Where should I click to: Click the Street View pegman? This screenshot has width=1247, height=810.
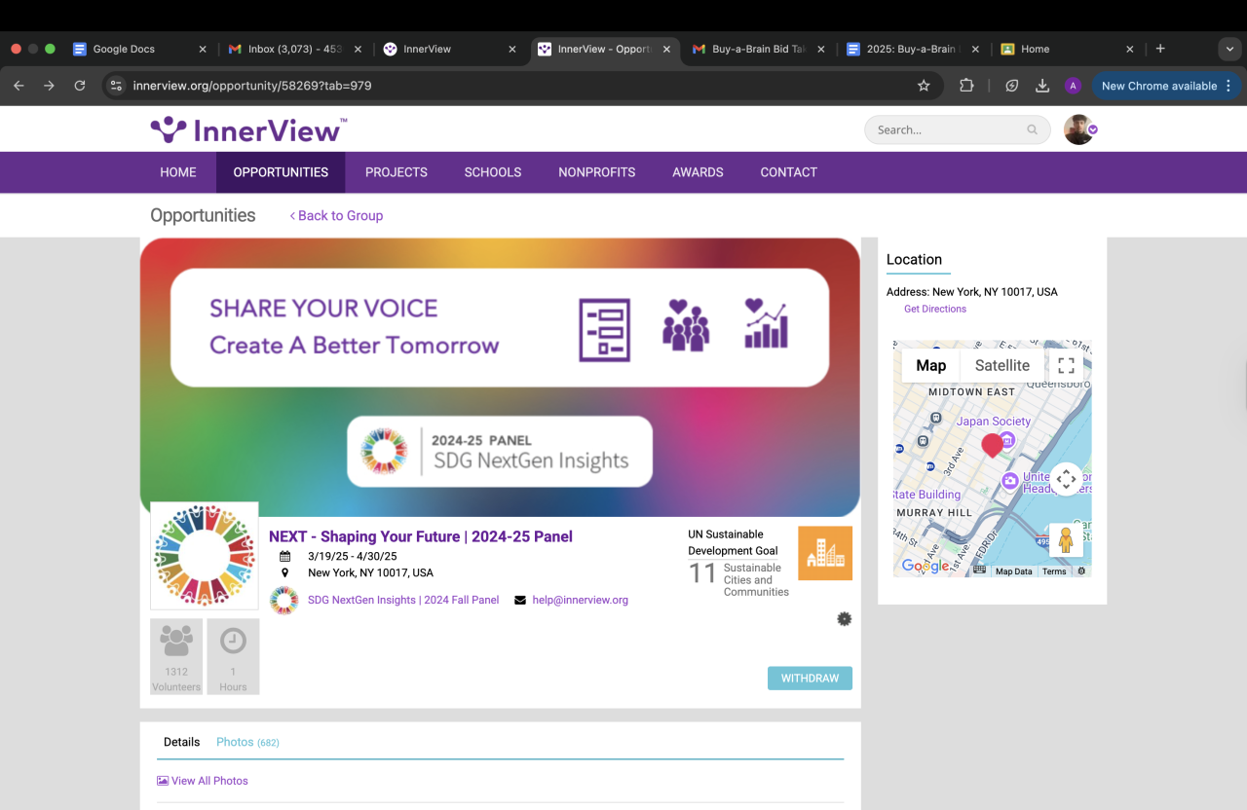pos(1066,540)
